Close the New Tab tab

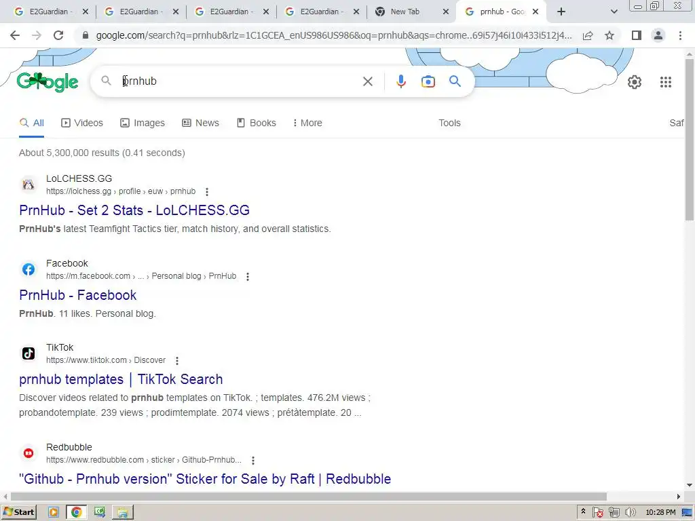coord(445,12)
